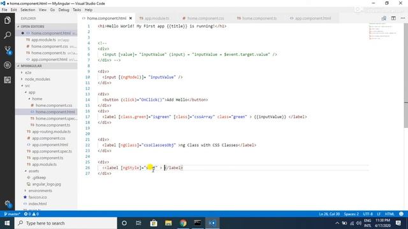Screen dimensions: 408x229
Task: Open index.html in file tree
Action: (x=46, y=204)
